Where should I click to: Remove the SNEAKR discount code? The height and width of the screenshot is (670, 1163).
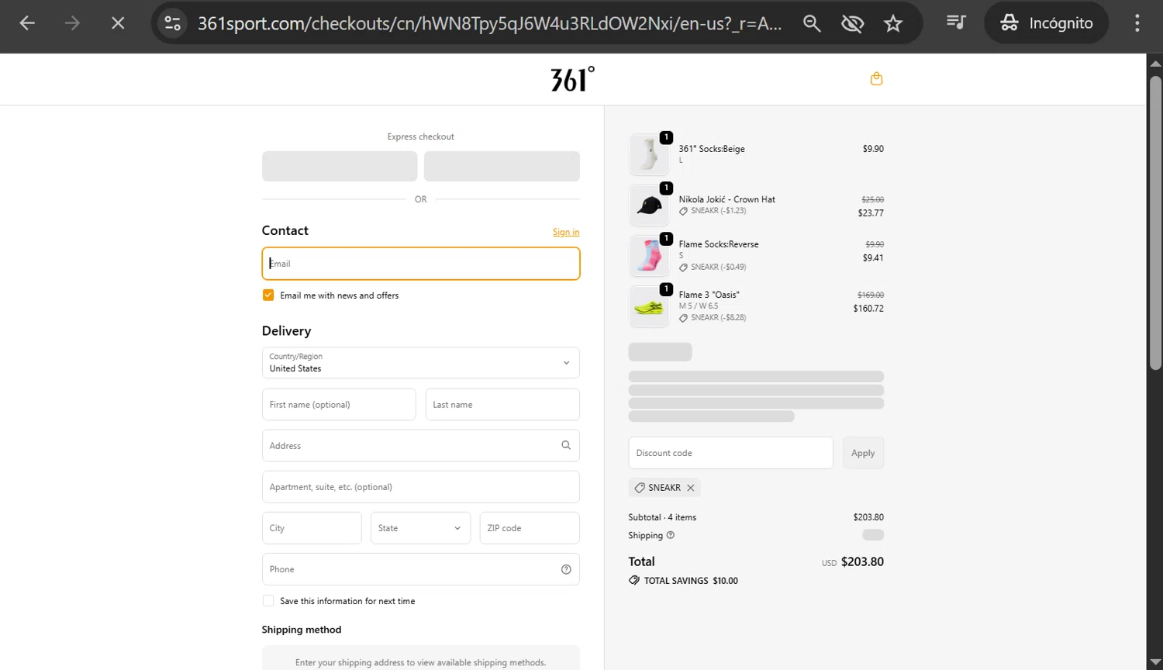click(x=690, y=488)
